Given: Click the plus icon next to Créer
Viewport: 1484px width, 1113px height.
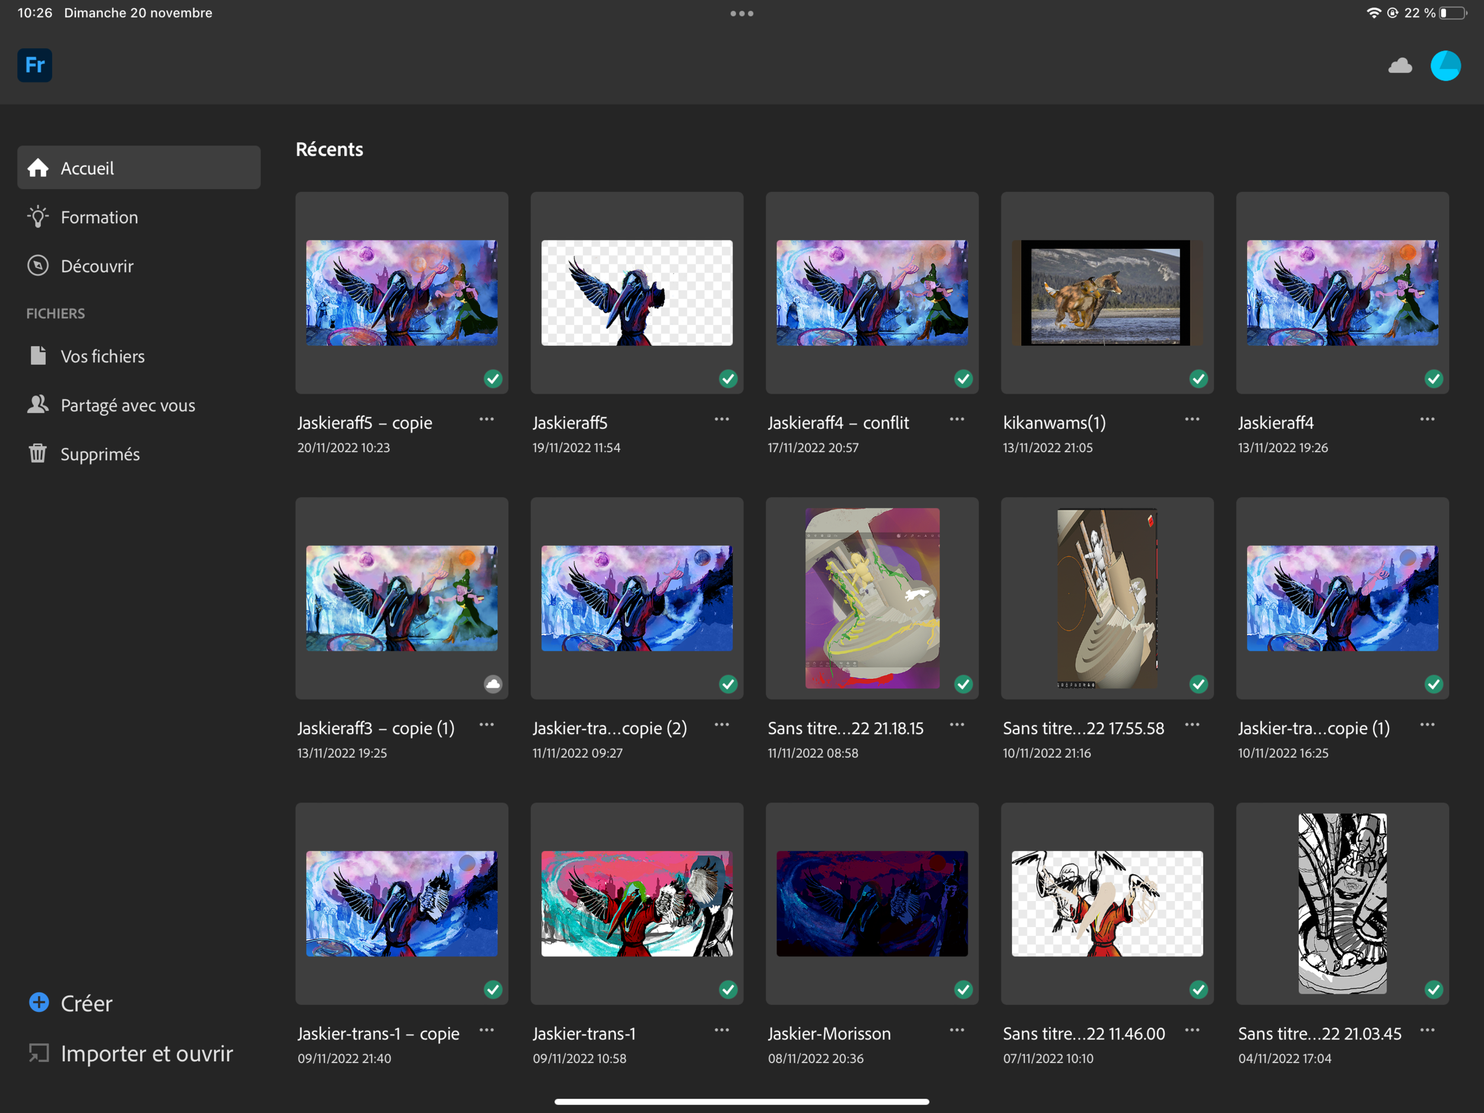Looking at the screenshot, I should pyautogui.click(x=39, y=1003).
